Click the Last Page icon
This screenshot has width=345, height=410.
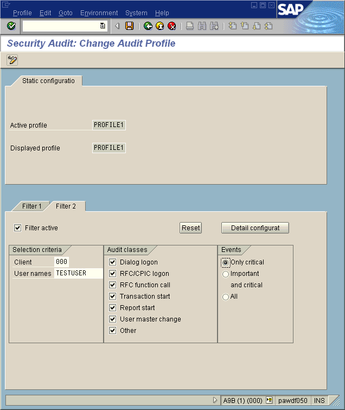pos(269,26)
